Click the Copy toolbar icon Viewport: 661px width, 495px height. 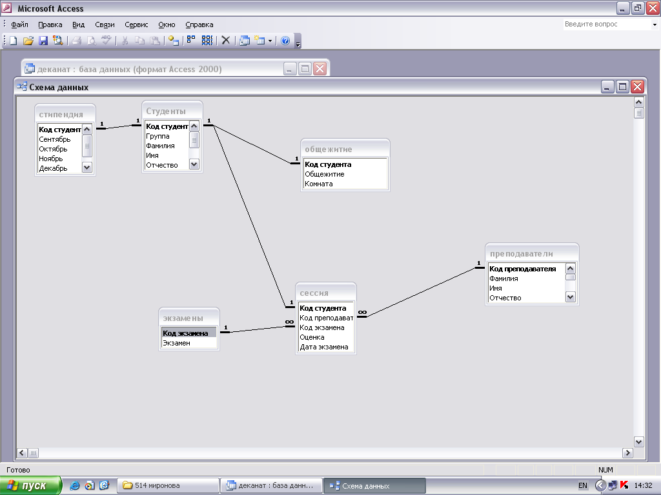point(139,41)
